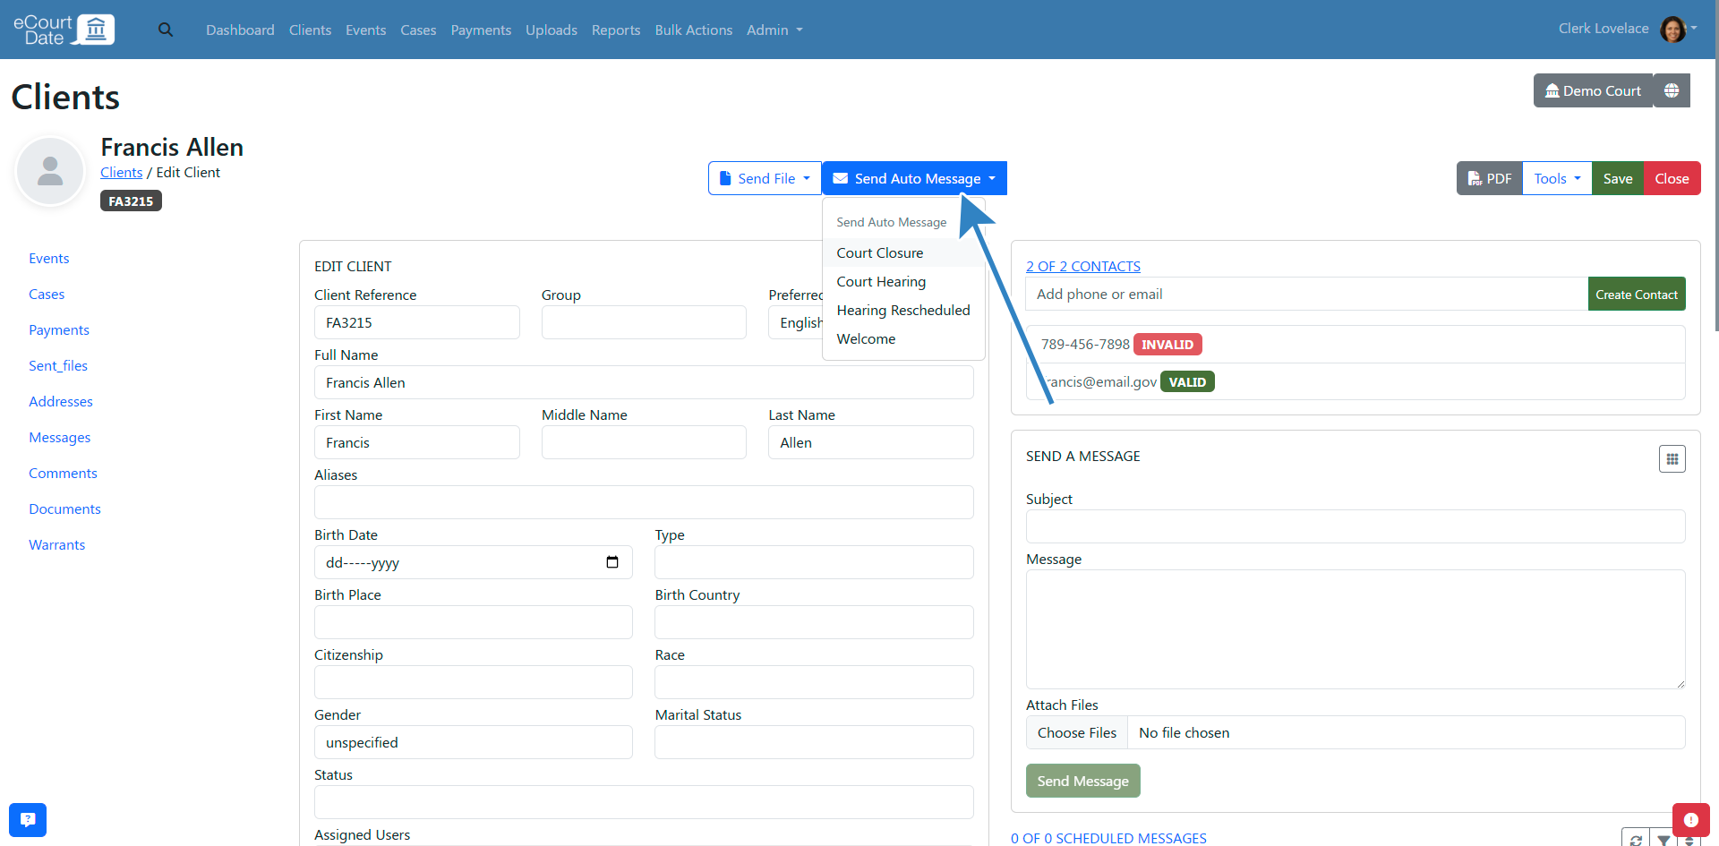Open the Admin menu

(774, 30)
